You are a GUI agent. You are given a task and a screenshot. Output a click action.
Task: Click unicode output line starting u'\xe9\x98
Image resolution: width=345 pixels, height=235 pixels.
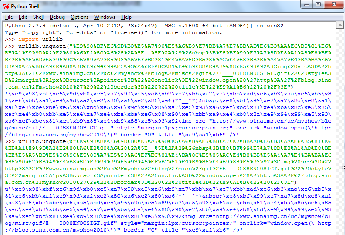click(x=168, y=189)
